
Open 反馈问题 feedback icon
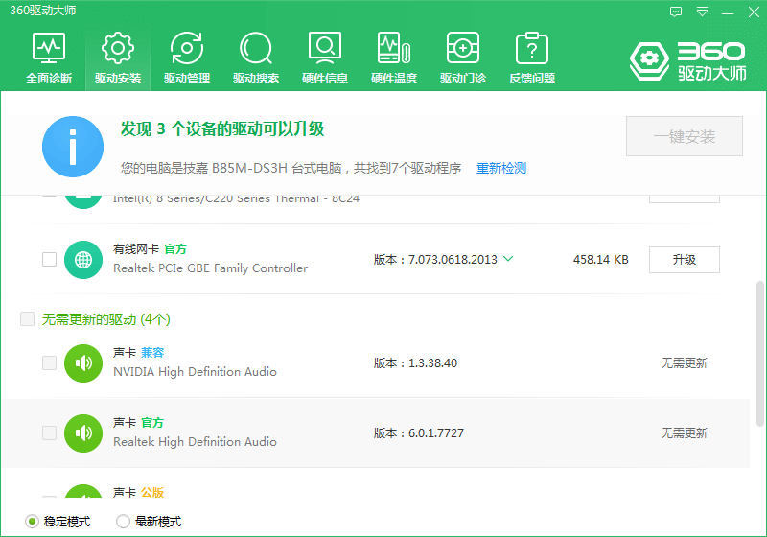coord(532,58)
